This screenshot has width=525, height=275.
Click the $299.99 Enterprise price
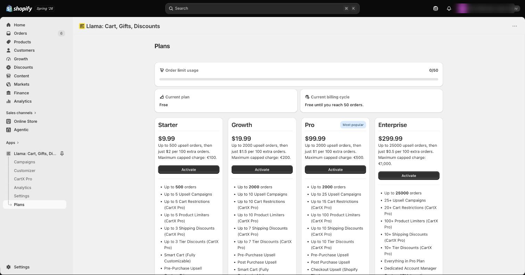(390, 138)
